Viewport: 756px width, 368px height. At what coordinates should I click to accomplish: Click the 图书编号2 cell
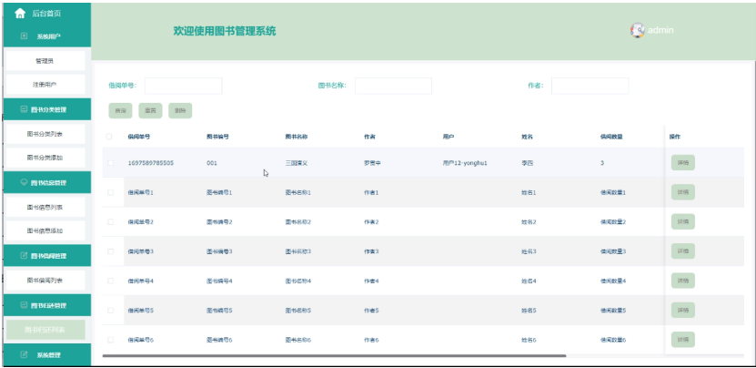(219, 222)
